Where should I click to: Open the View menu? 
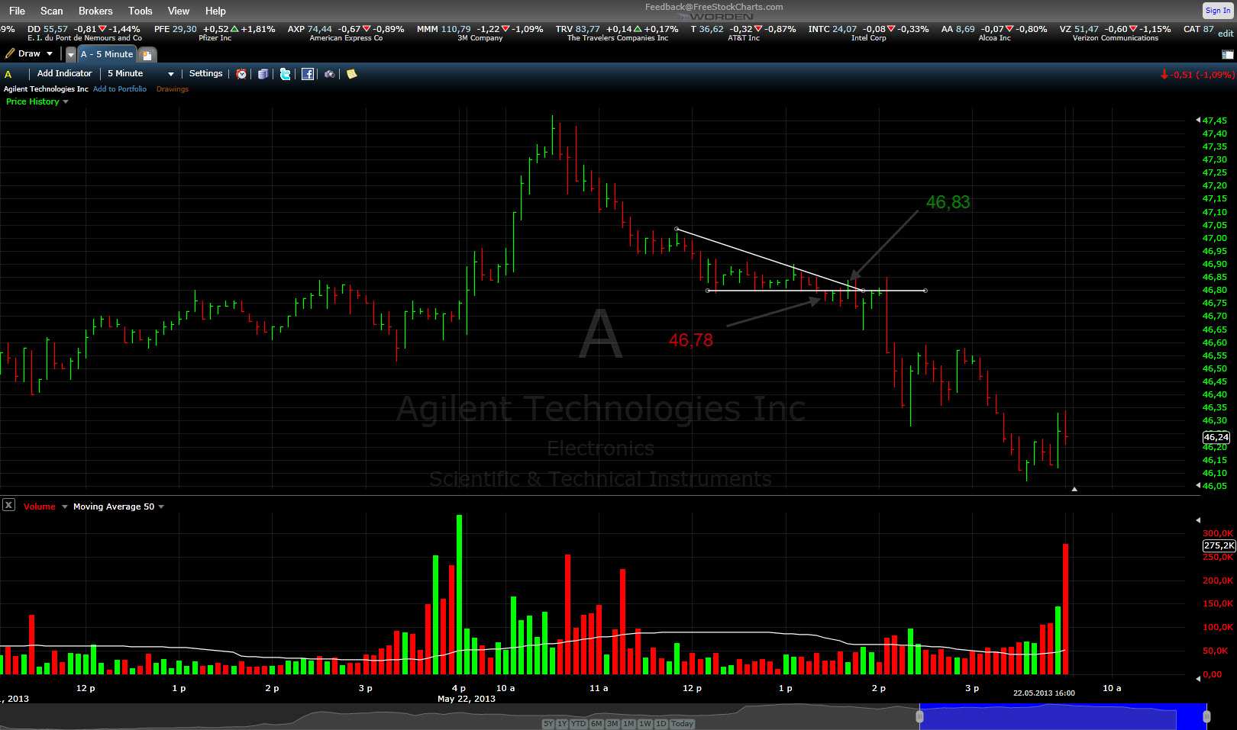pyautogui.click(x=179, y=11)
